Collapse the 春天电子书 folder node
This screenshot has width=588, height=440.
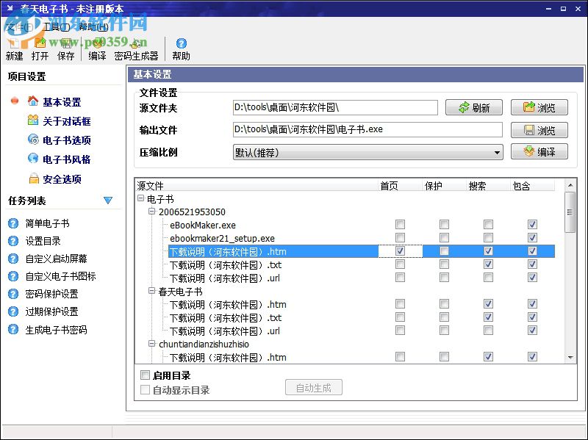click(152, 291)
